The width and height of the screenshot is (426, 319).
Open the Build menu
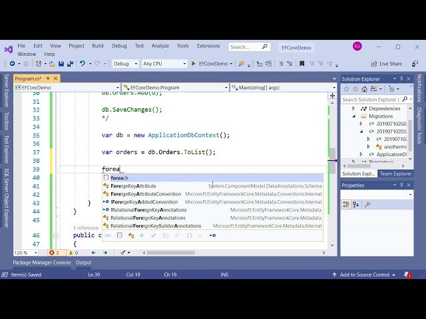[98, 46]
